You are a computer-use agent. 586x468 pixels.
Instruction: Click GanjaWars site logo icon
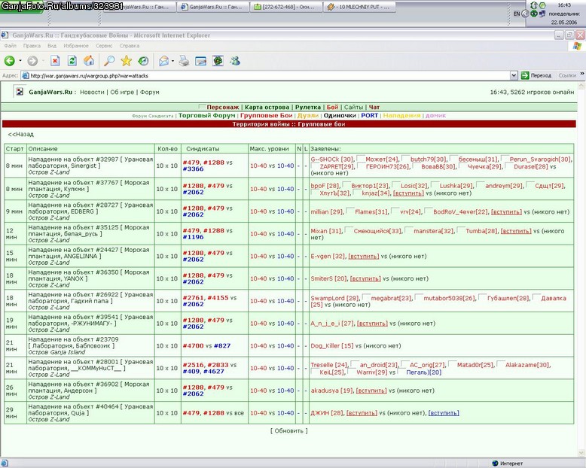[20, 92]
